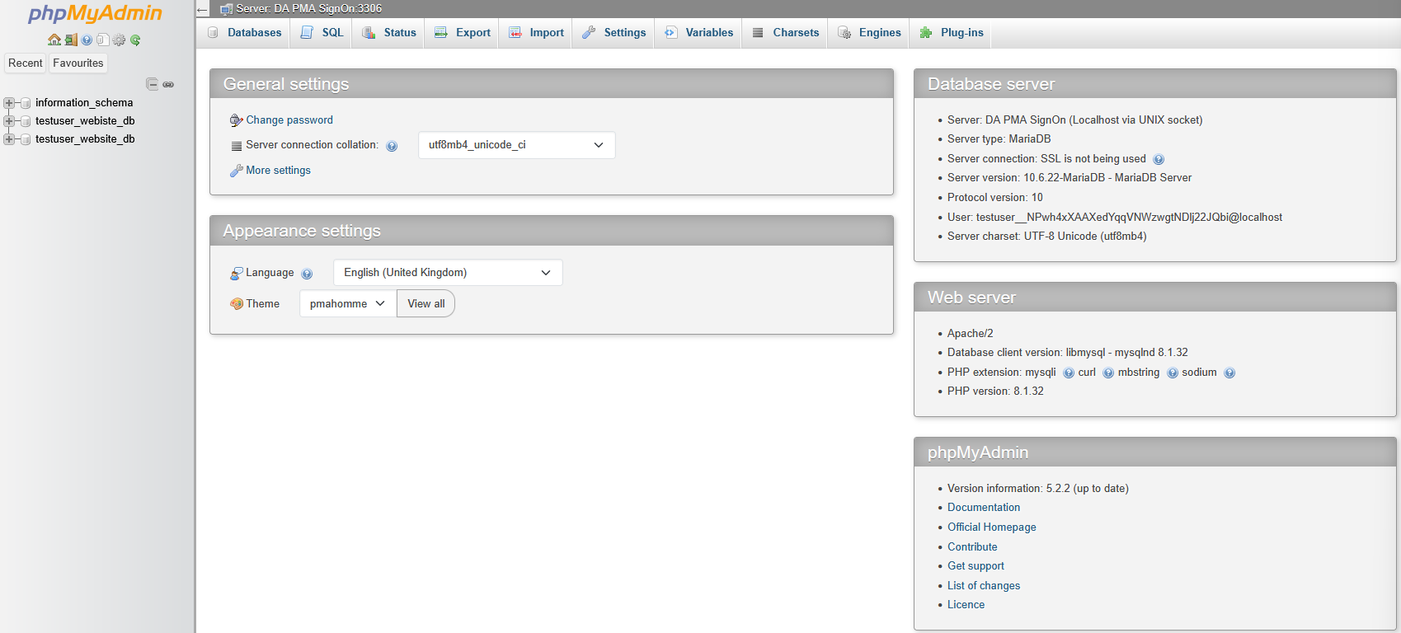The height and width of the screenshot is (633, 1401).
Task: Open the Language selection dropdown
Action: pos(447,273)
